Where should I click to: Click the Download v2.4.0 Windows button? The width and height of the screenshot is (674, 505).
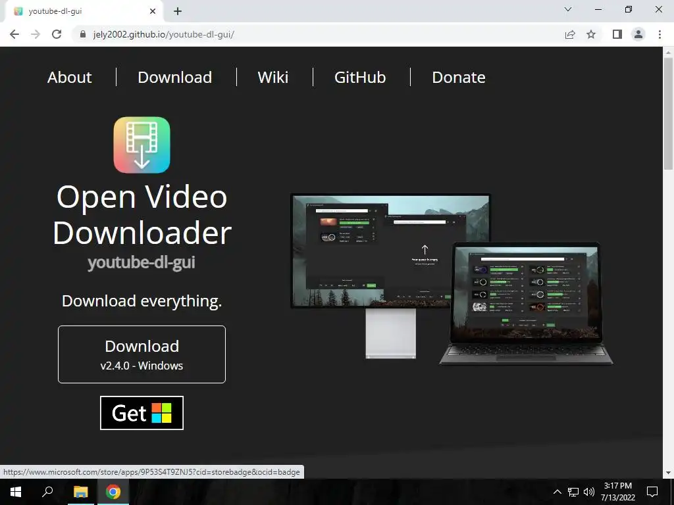click(x=142, y=354)
